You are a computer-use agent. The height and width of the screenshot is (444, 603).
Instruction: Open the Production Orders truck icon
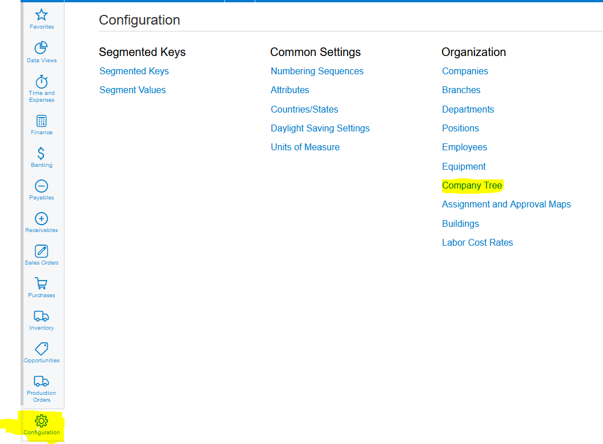42,382
